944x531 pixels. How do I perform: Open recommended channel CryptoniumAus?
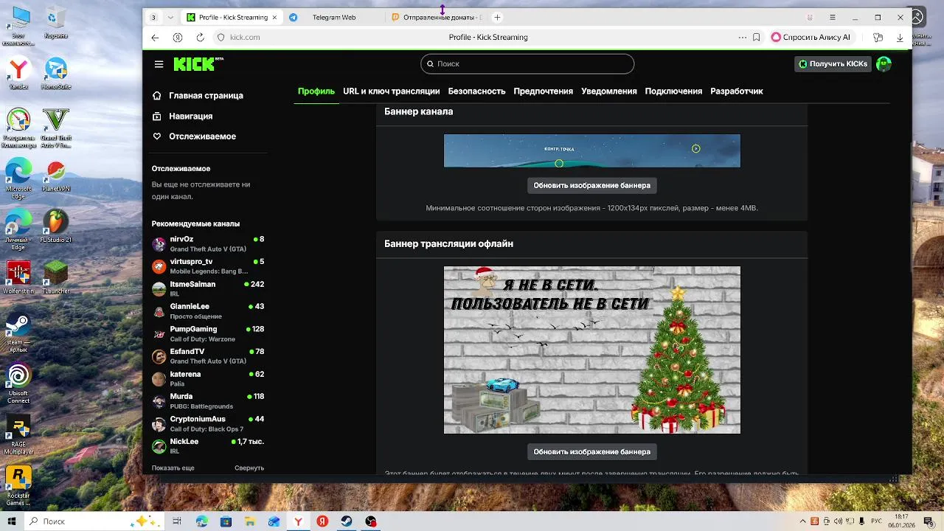[208, 424]
